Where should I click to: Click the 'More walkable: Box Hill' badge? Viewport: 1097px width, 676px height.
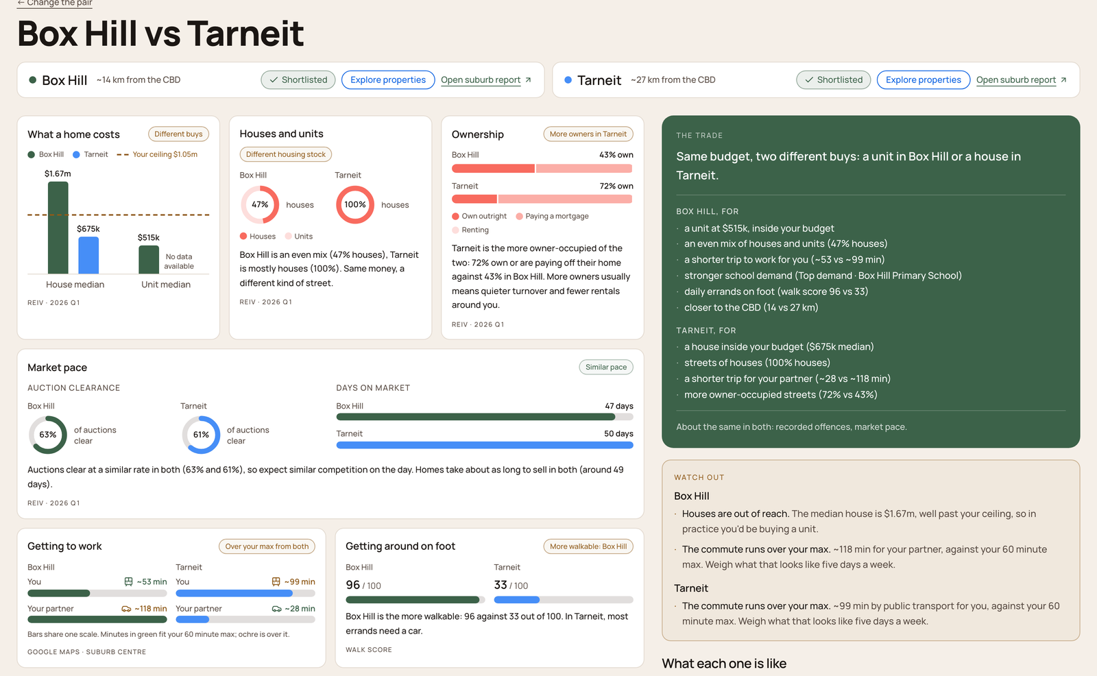pos(588,546)
